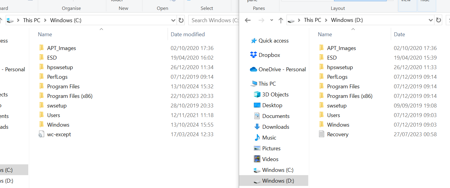
Task: Open OneDrive - Personal cloud icon
Action: [253, 69]
